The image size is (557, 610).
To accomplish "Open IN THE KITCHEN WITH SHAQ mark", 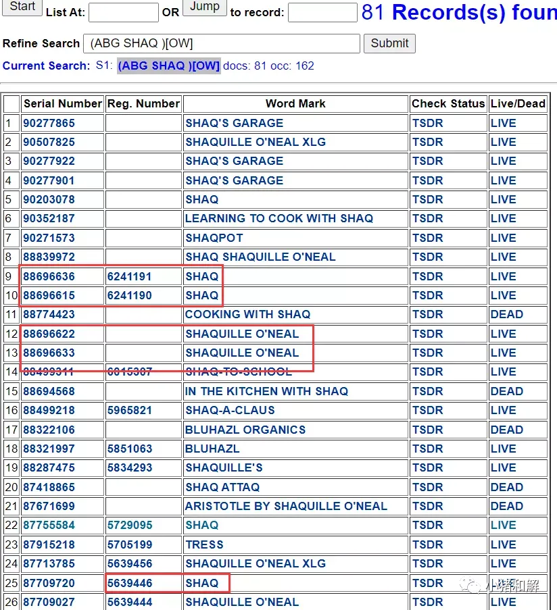I will tap(266, 391).
